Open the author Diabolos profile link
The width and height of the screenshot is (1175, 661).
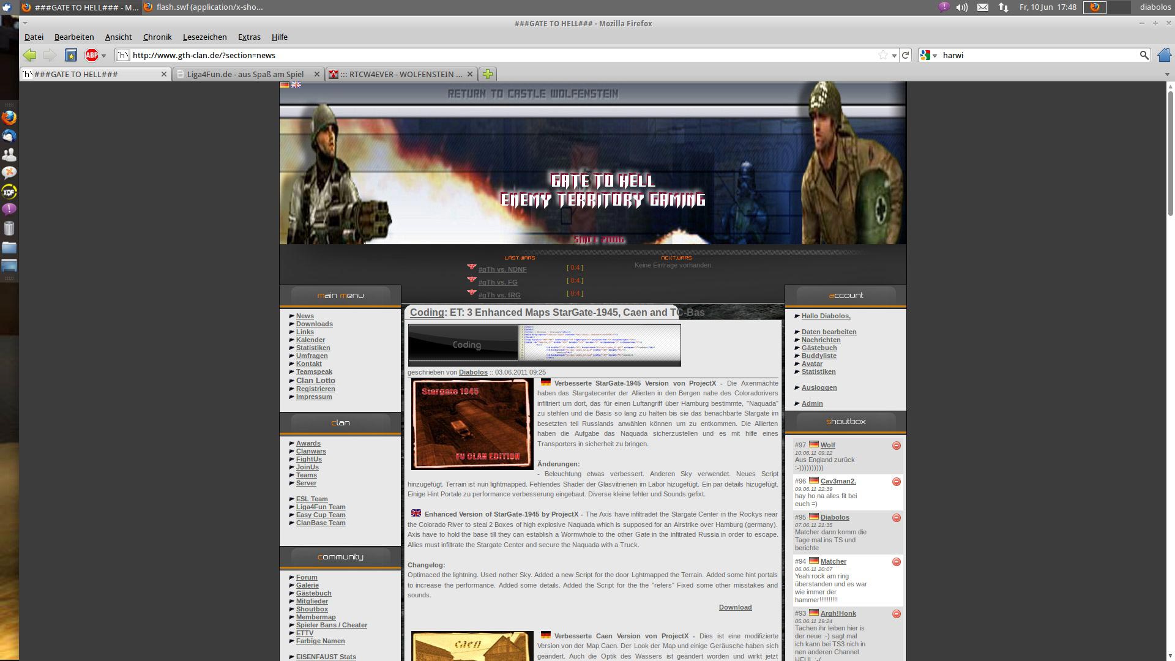tap(473, 372)
